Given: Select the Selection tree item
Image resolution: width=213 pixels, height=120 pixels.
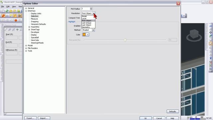Looking at the screenshot, I should coord(35,16).
